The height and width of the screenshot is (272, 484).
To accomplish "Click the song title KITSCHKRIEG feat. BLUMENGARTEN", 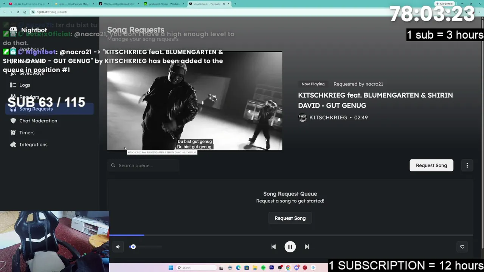I will 375,100.
